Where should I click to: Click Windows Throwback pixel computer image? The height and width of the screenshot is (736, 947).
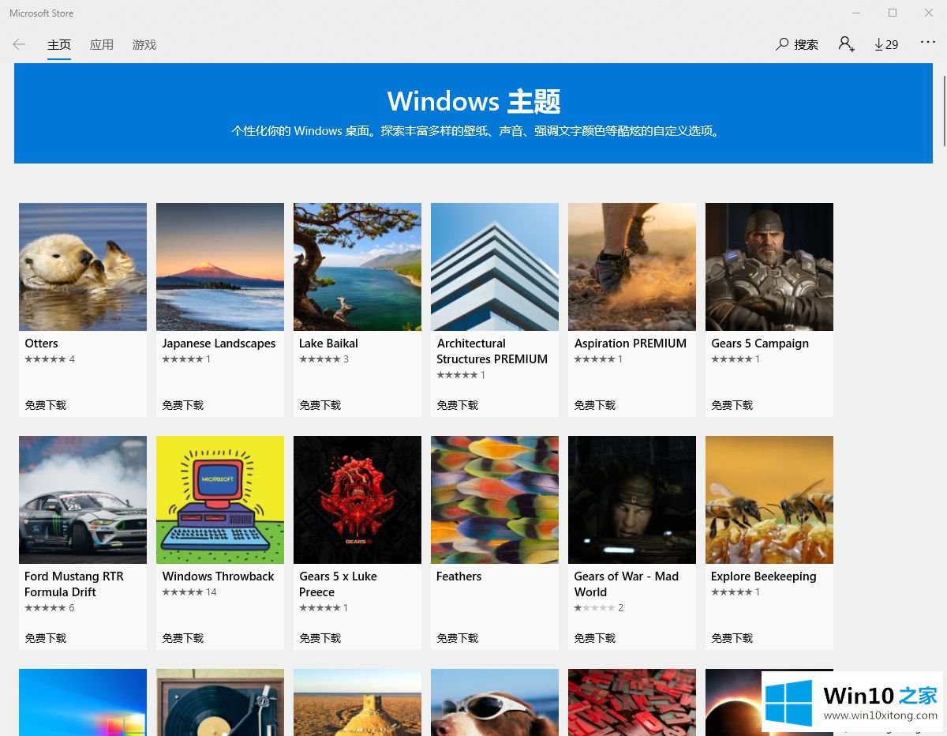[220, 500]
